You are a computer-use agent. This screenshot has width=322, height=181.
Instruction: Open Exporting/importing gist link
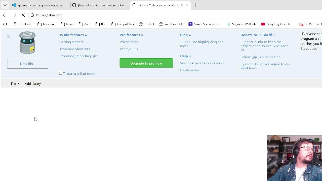click(78, 56)
